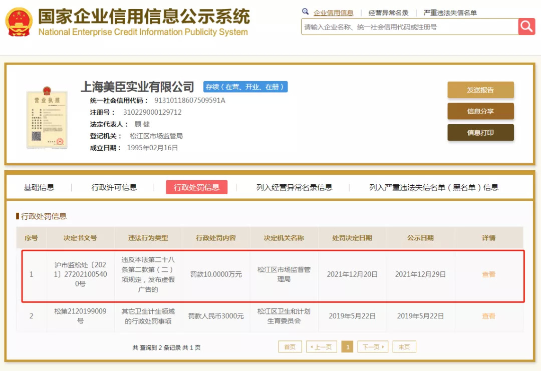Switch to the 基础信息 tab
Screen dimensions: 541x371
pyautogui.click(x=39, y=187)
